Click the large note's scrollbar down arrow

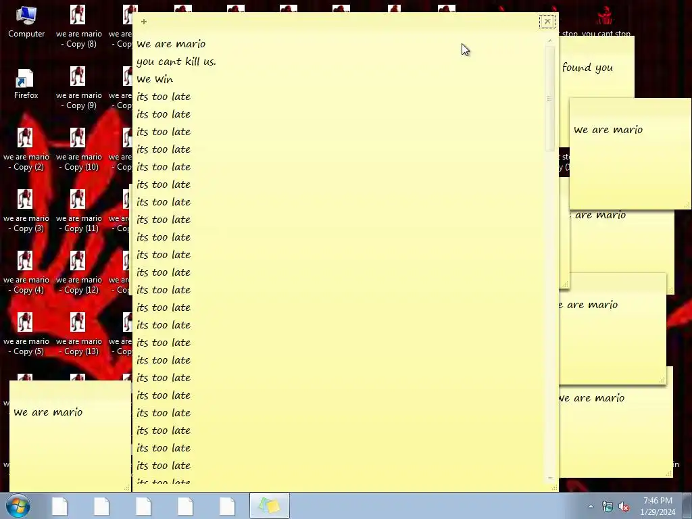click(549, 478)
